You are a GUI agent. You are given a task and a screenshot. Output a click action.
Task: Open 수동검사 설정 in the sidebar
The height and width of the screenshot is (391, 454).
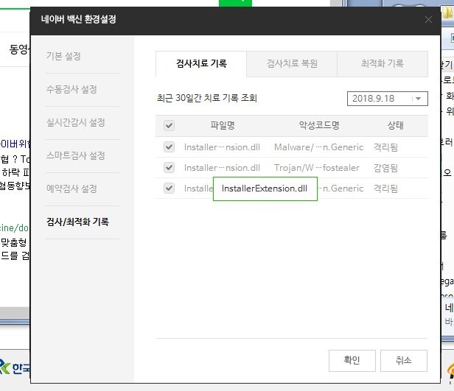(71, 89)
